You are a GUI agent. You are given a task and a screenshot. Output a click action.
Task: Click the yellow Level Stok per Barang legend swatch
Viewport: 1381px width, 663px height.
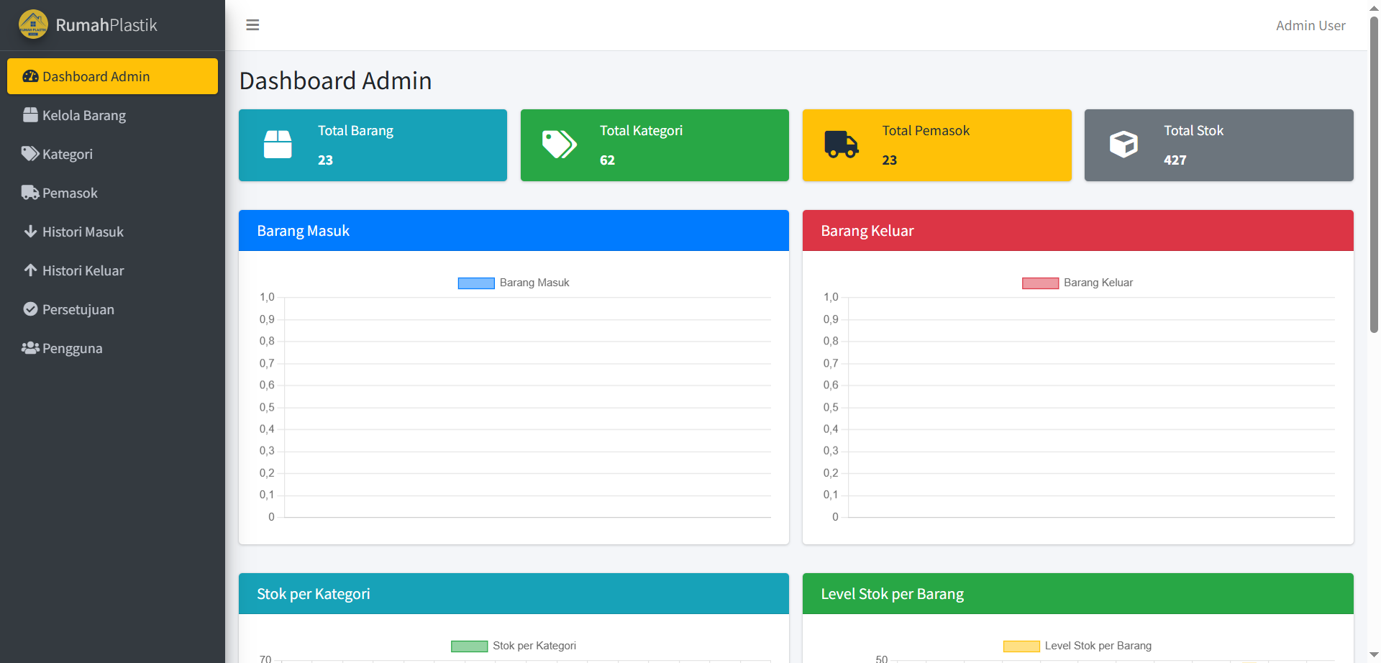[1021, 646]
